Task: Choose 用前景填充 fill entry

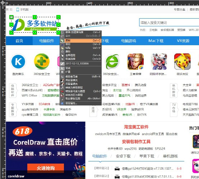Action: point(80,80)
